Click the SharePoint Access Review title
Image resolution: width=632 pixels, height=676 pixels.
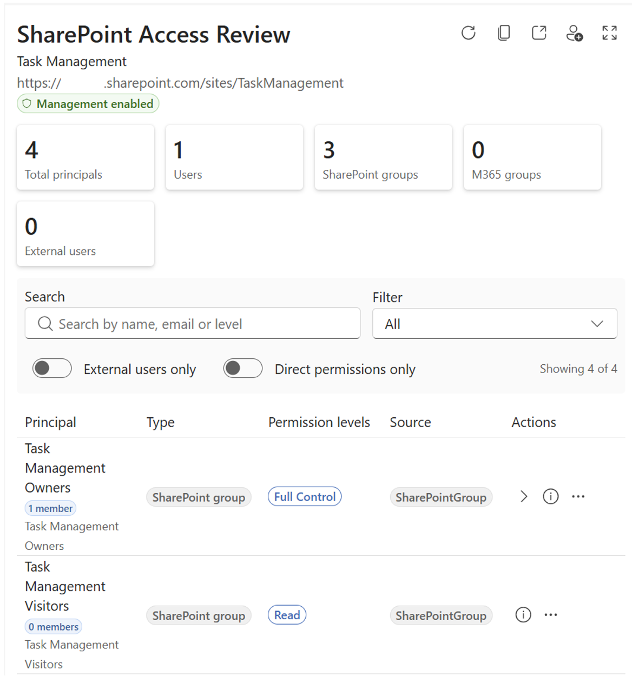[x=154, y=34]
